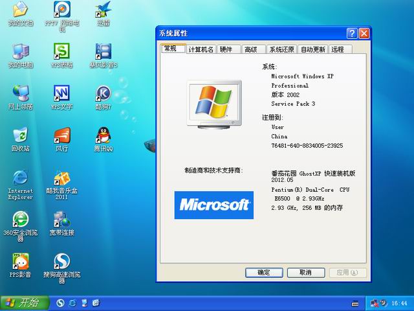The width and height of the screenshot is (414, 311).
Task: Switch to the 硬件 Hardware tab
Action: [228, 49]
